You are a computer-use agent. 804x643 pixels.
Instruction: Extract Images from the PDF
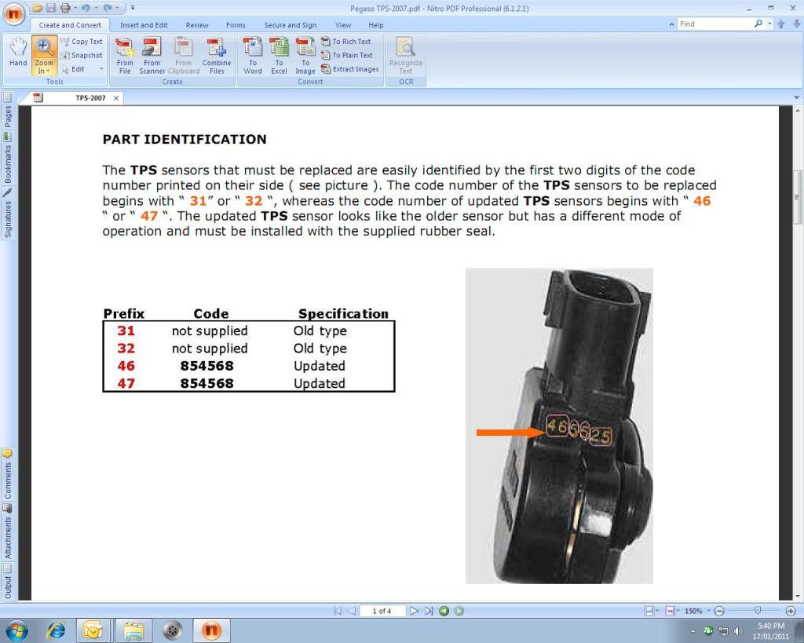coord(352,69)
